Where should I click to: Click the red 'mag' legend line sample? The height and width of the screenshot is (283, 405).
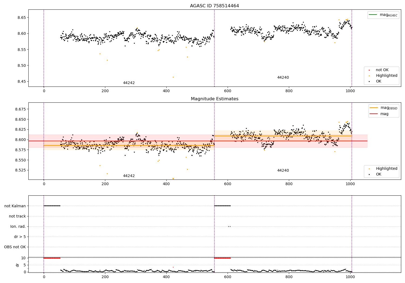pyautogui.click(x=374, y=114)
